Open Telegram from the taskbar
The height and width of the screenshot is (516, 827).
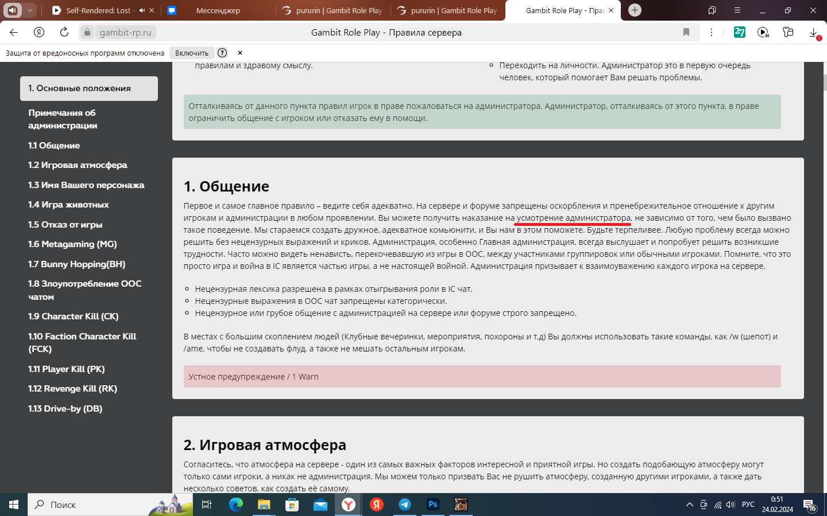tap(405, 505)
